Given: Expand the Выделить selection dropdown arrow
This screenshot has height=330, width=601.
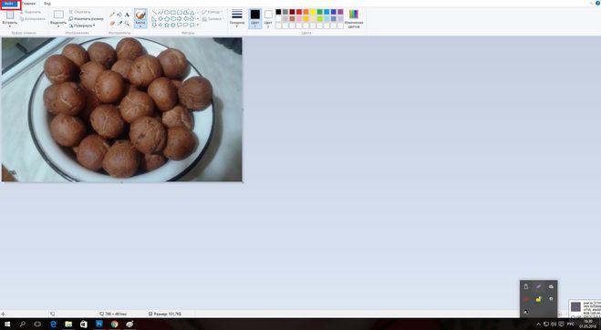Looking at the screenshot, I should pyautogui.click(x=58, y=26).
